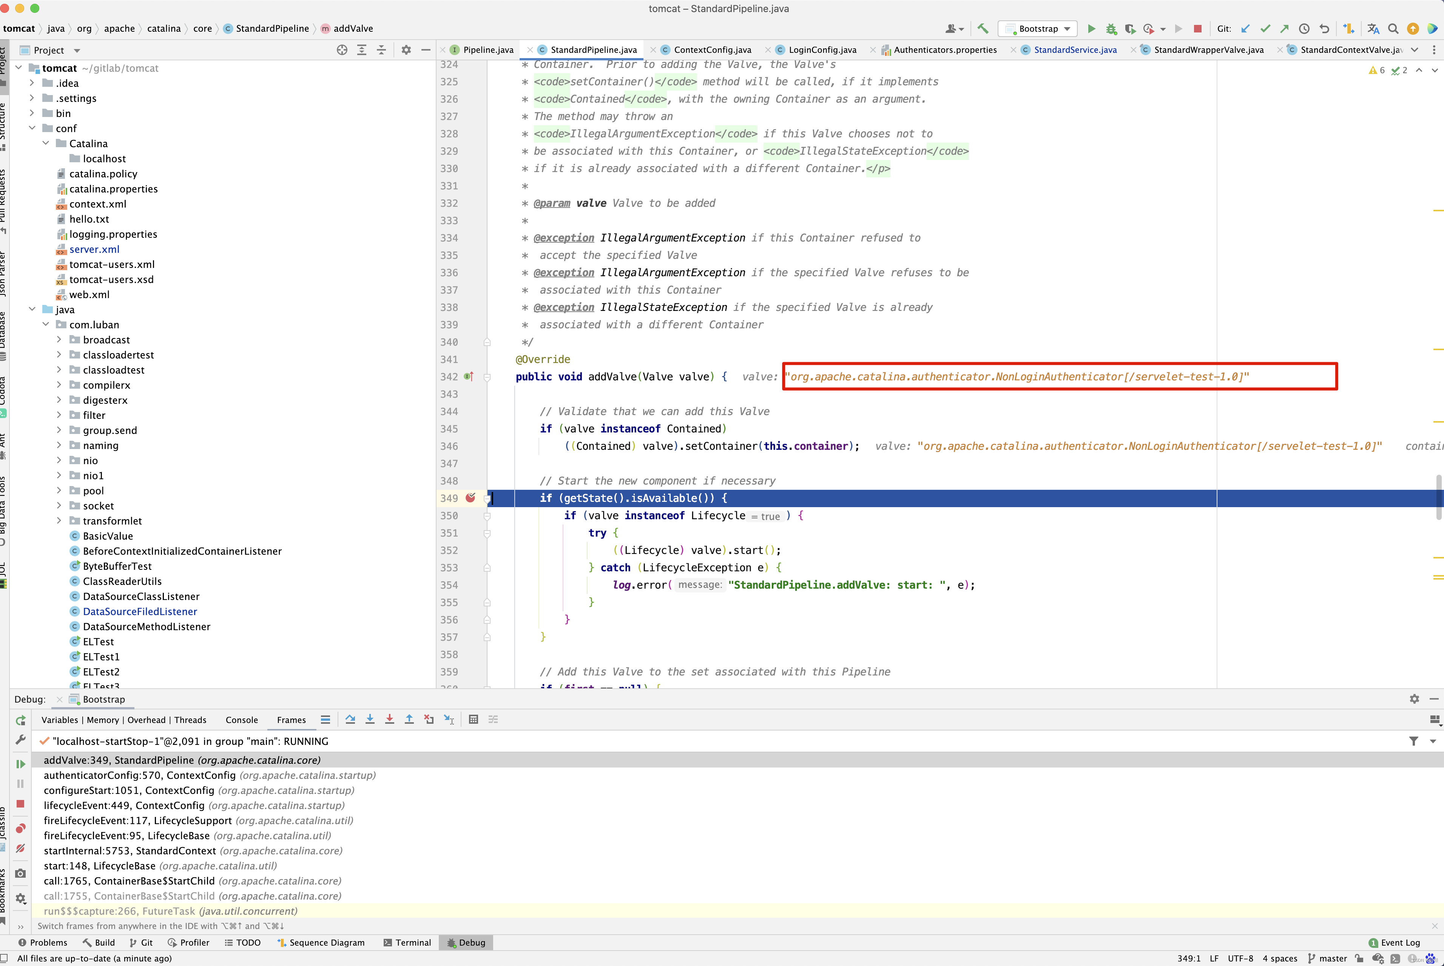The width and height of the screenshot is (1444, 966).
Task: Open the Console tab in Debug panel
Action: tap(242, 720)
